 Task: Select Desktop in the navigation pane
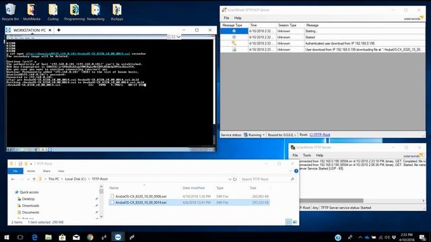28,199
